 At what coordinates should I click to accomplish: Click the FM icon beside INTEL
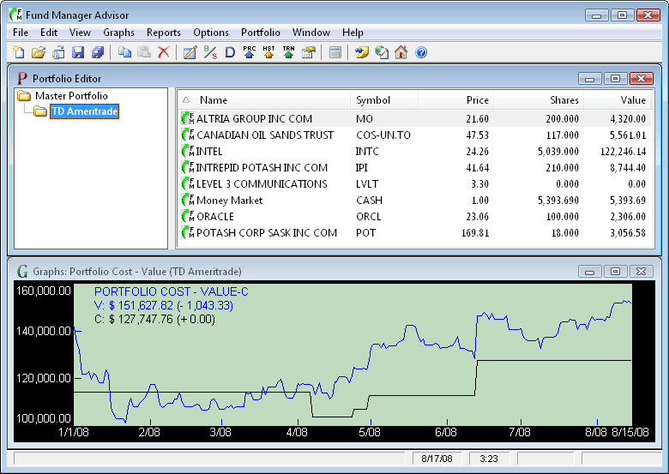[188, 152]
